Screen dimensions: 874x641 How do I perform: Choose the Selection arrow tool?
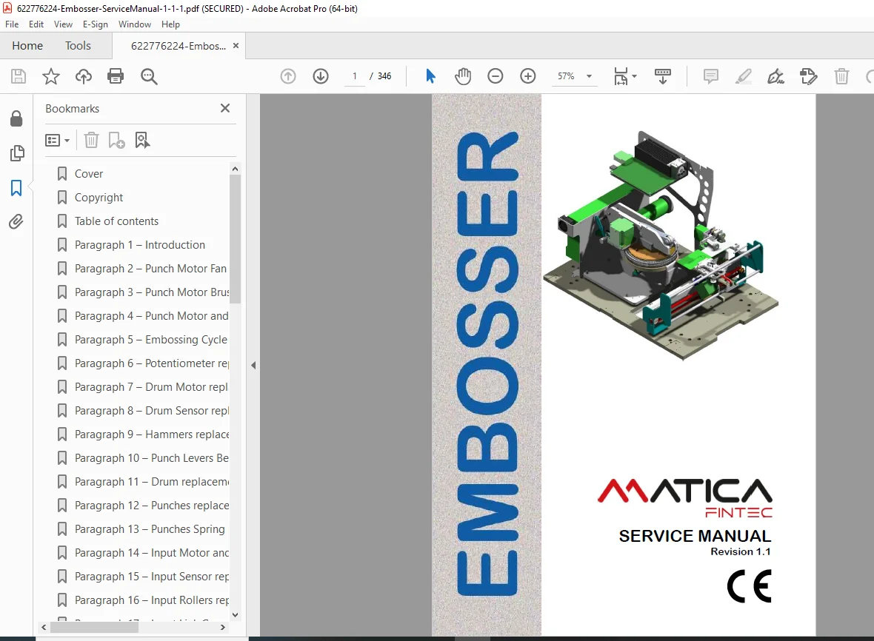[430, 76]
